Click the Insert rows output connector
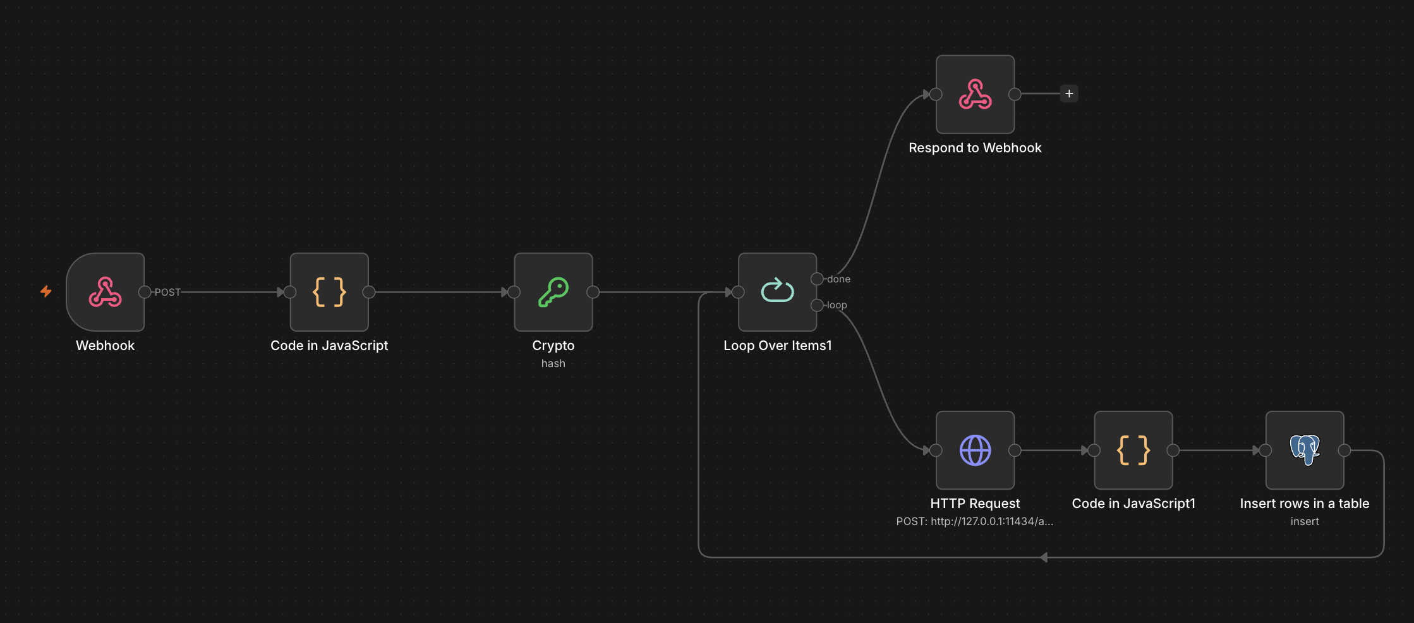The image size is (1414, 623). coord(1345,451)
